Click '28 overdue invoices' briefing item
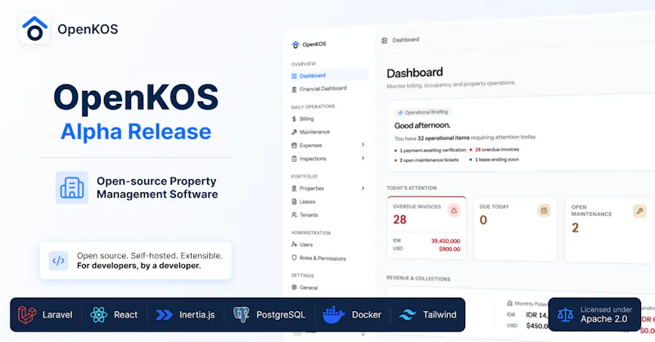The width and height of the screenshot is (655, 342). pos(497,150)
